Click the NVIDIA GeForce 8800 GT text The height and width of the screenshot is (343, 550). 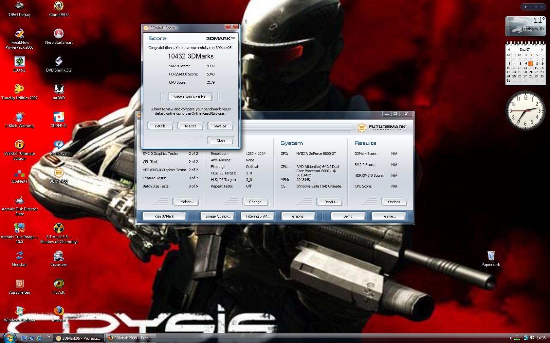click(x=316, y=154)
